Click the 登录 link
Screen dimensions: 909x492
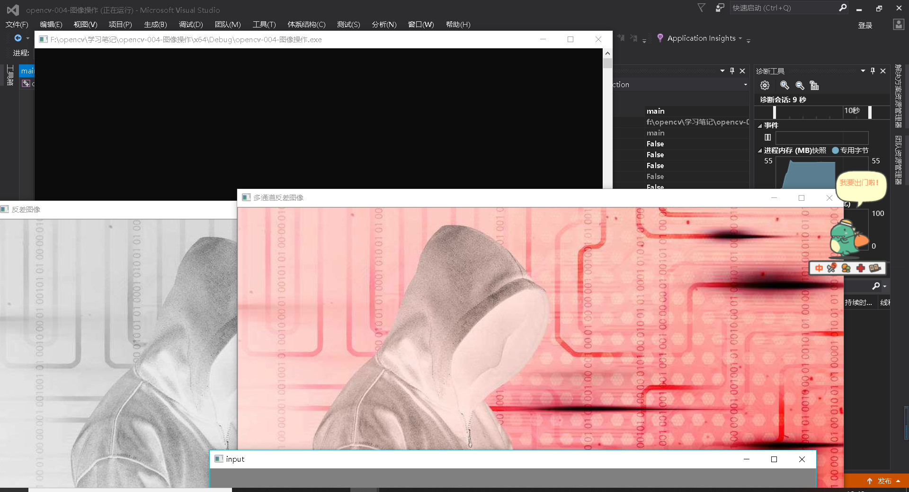point(865,25)
